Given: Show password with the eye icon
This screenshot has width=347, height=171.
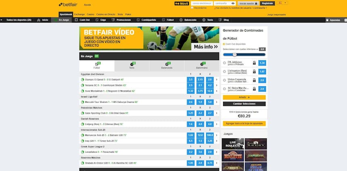Looking at the screenshot, I should [x=233, y=4].
